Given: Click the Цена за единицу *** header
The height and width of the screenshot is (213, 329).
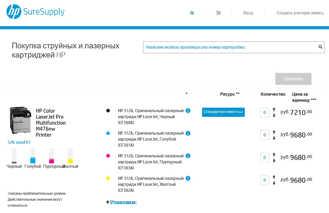Looking at the screenshot, I should pos(304,97).
